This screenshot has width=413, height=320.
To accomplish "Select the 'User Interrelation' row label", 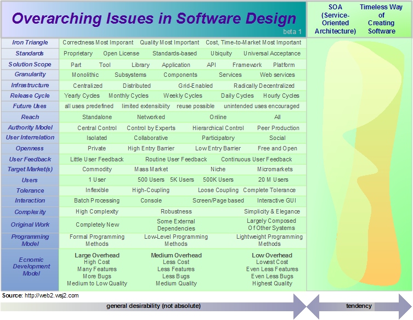I will tap(30, 137).
